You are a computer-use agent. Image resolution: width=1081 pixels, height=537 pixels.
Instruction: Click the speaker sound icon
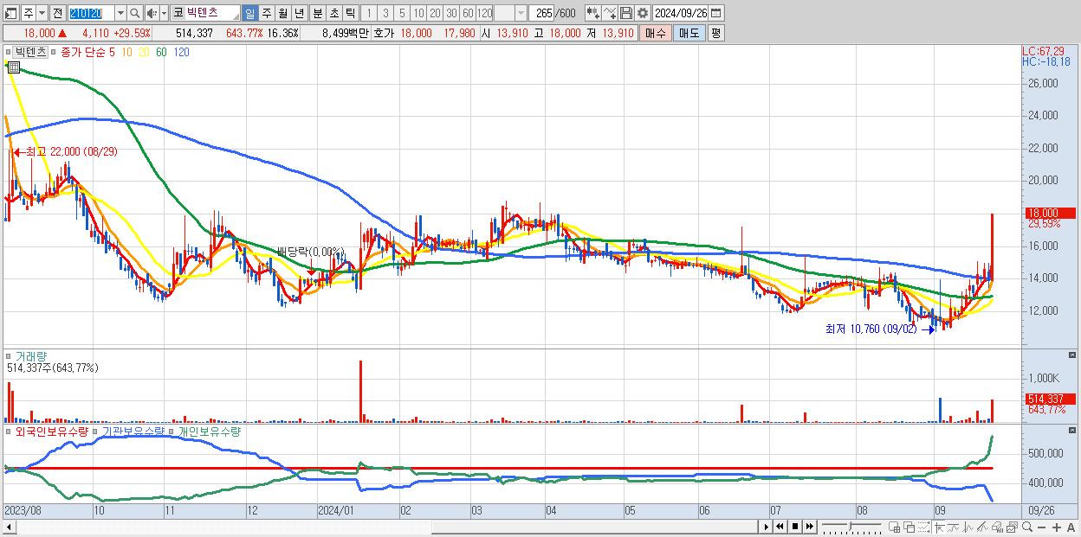tap(152, 13)
